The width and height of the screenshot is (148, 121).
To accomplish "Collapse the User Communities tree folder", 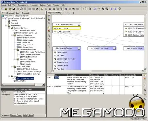I will coord(12,67).
